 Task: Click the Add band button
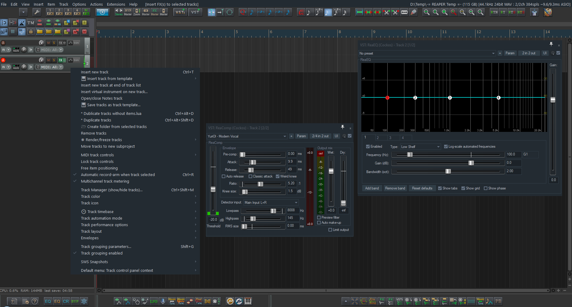point(372,188)
